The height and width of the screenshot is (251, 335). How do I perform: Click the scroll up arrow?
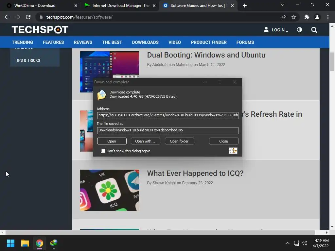pyautogui.click(x=332, y=26)
